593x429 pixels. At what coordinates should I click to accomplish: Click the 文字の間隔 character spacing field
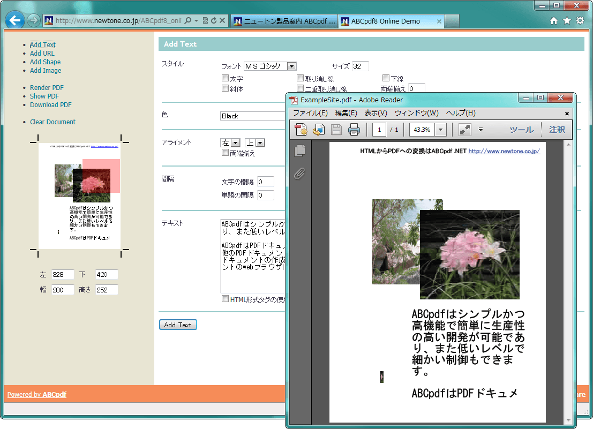coord(266,182)
